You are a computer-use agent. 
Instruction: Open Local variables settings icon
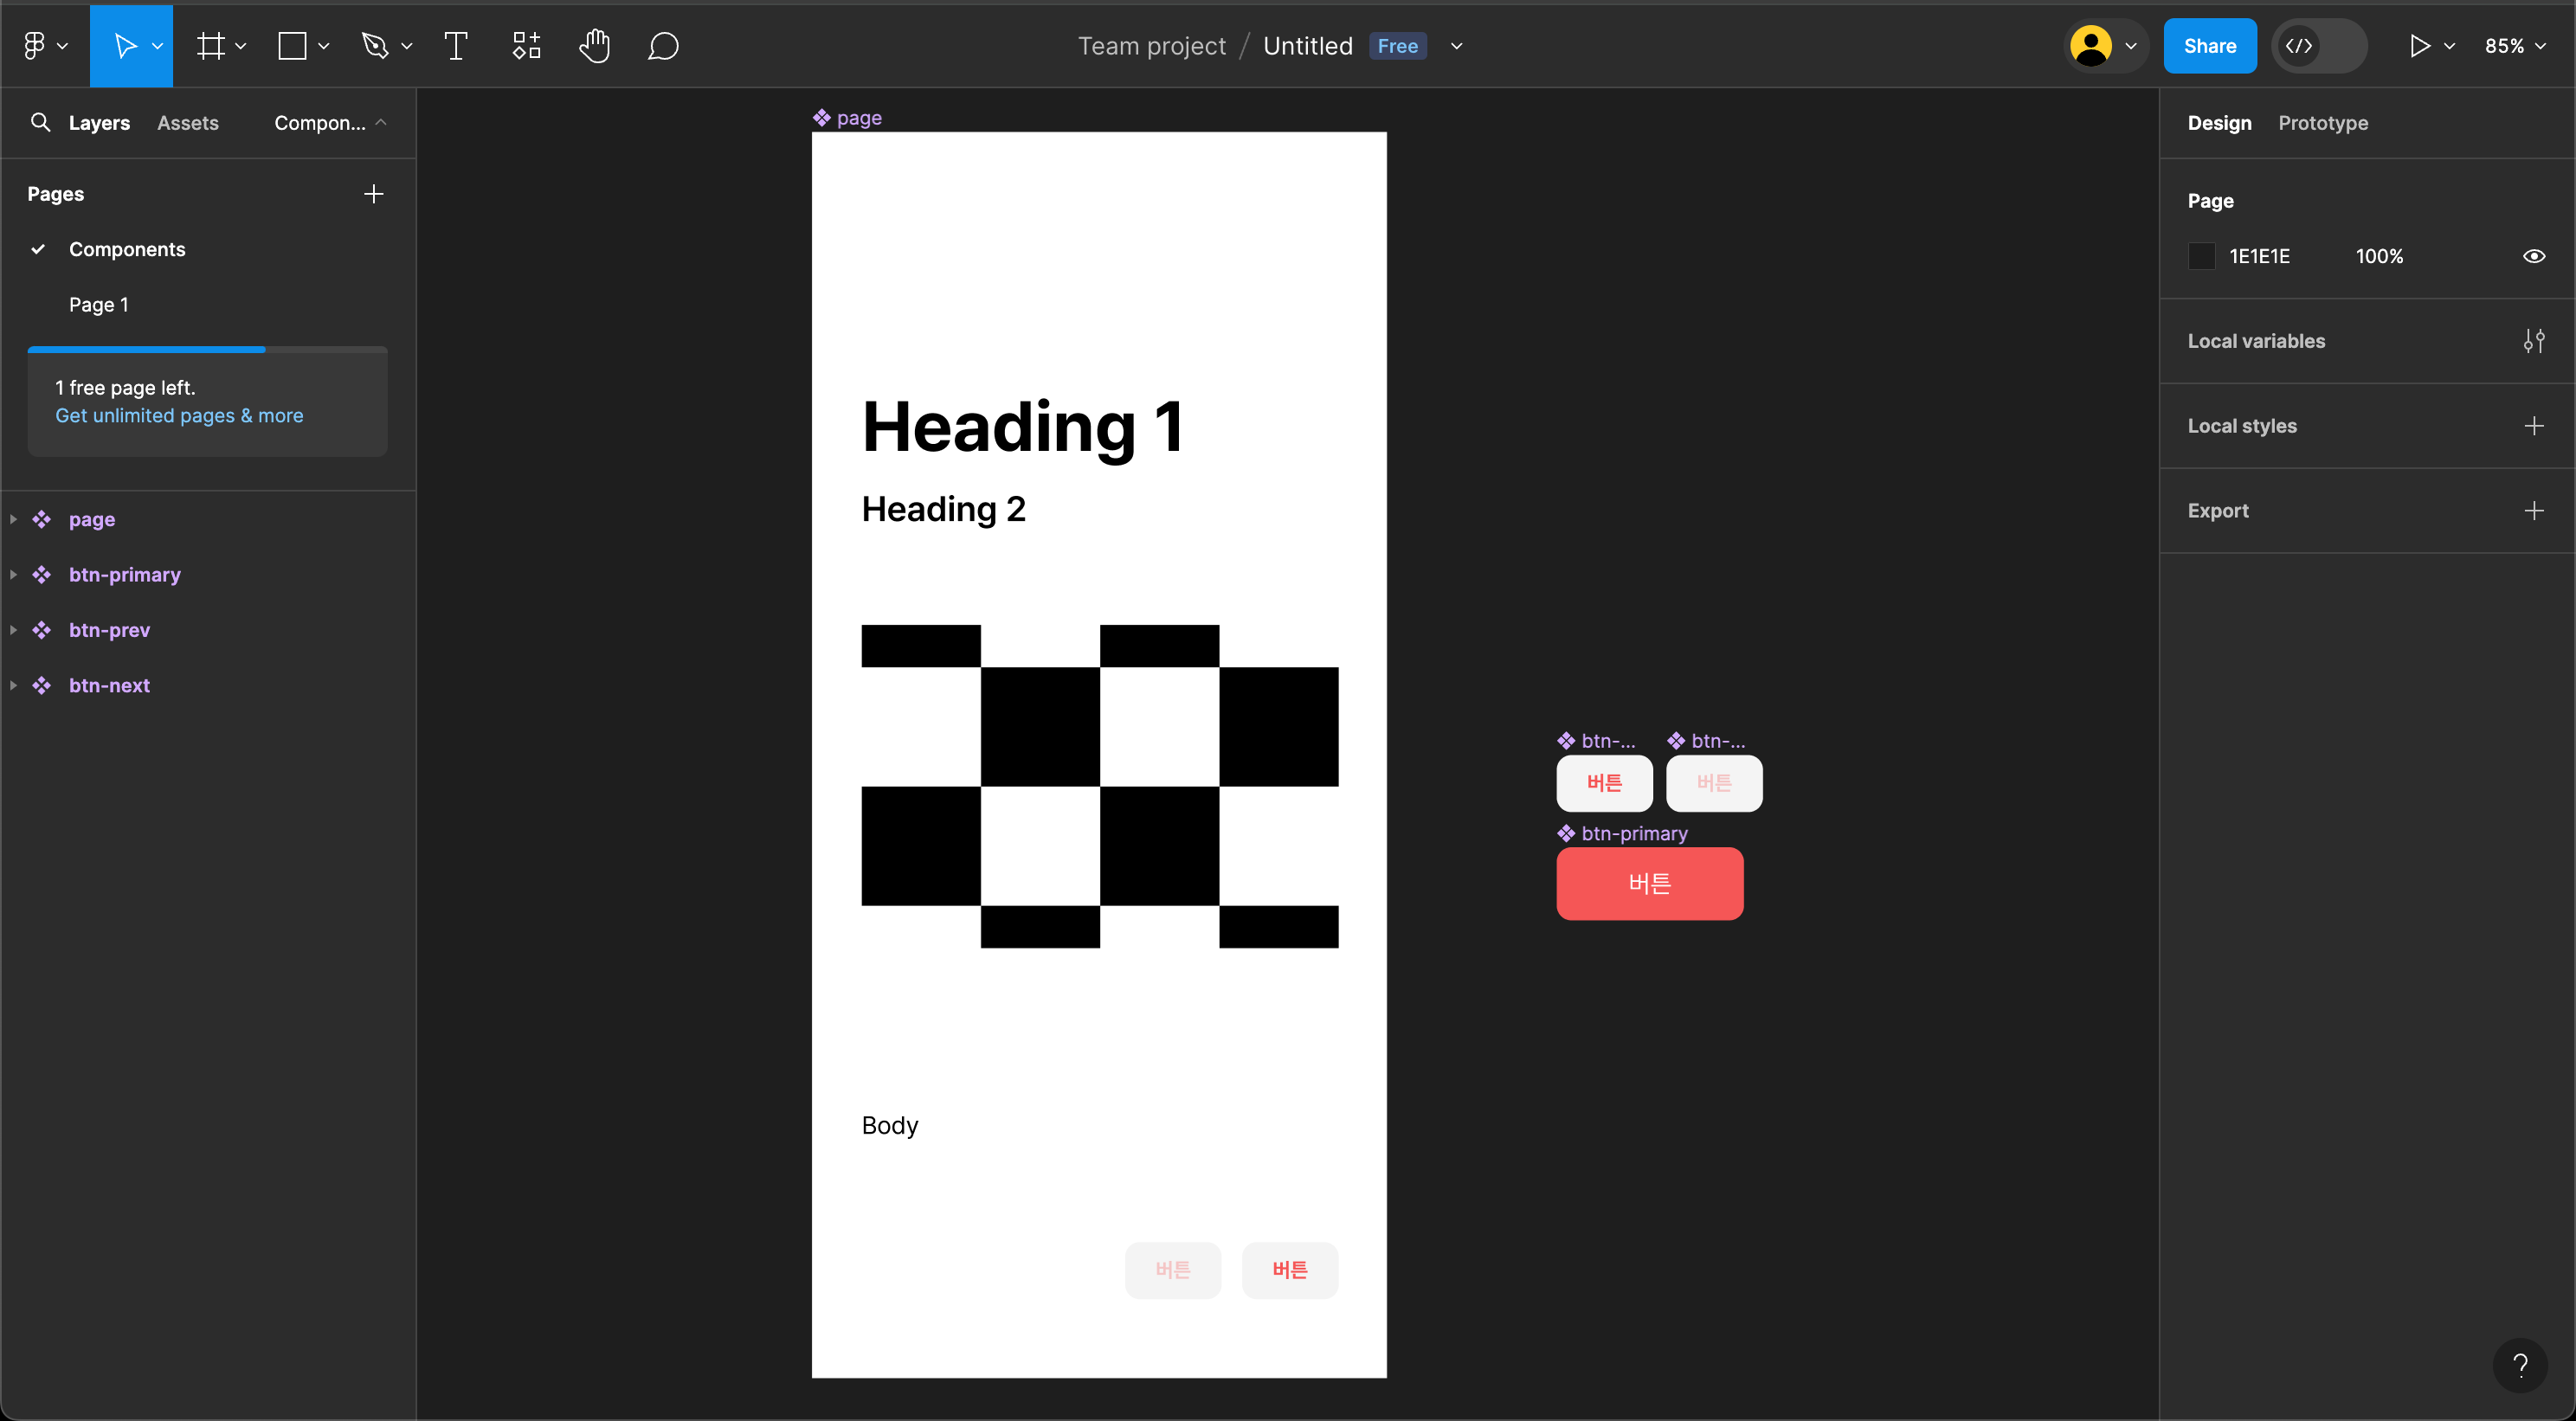click(2533, 341)
